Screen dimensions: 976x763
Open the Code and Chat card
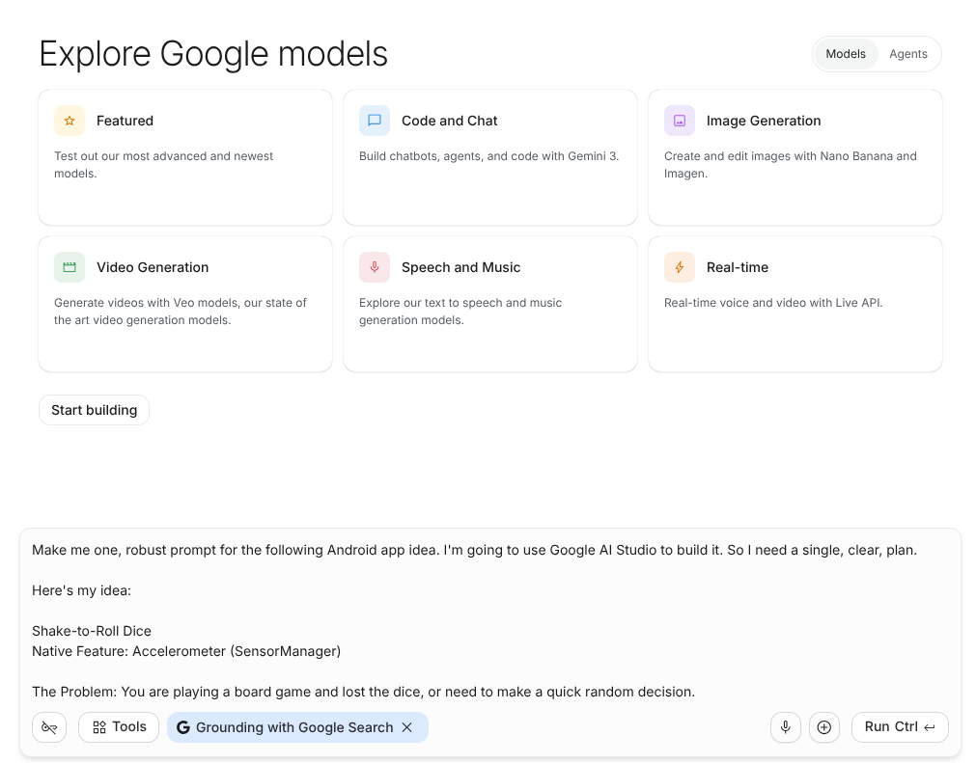point(490,157)
